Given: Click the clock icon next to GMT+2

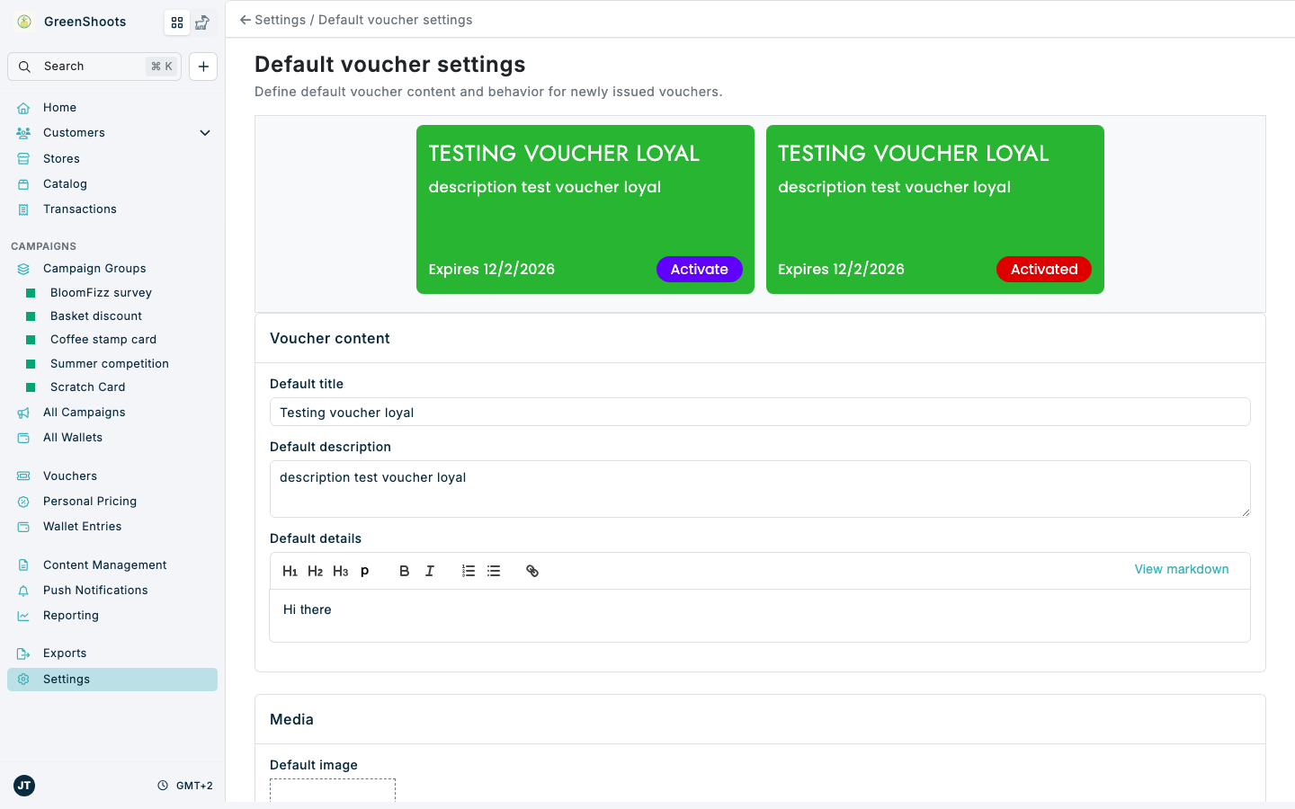Looking at the screenshot, I should [163, 786].
